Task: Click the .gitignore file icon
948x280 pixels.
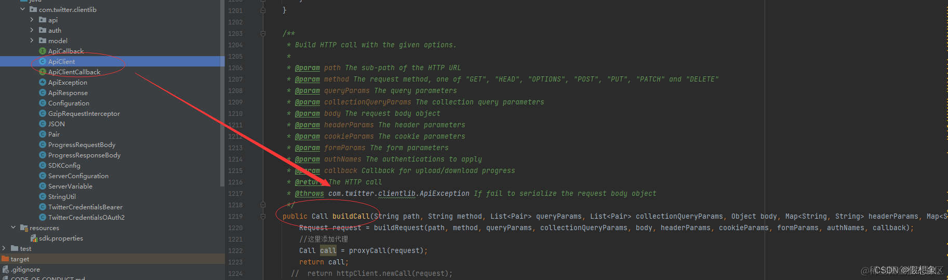Action: (x=5, y=269)
